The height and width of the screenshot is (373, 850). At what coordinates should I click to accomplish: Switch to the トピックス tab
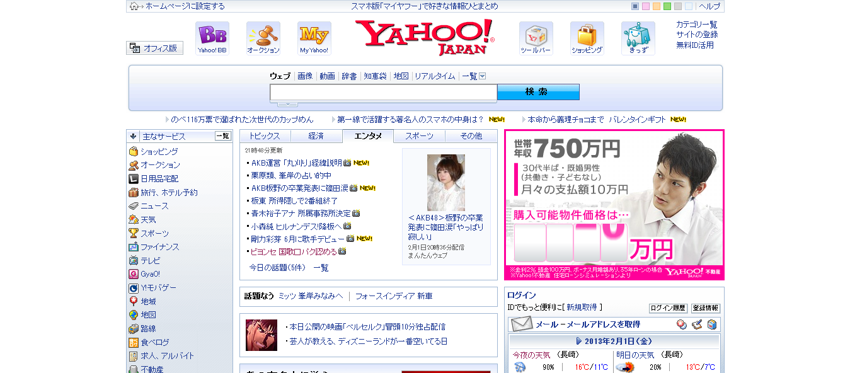265,136
